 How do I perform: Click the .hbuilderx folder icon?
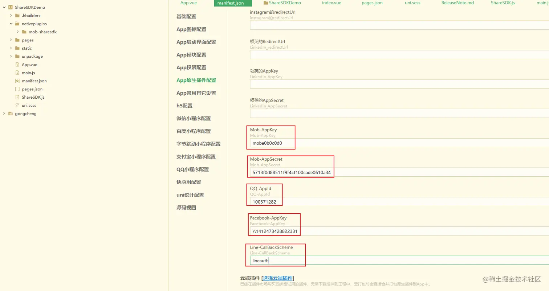point(17,16)
